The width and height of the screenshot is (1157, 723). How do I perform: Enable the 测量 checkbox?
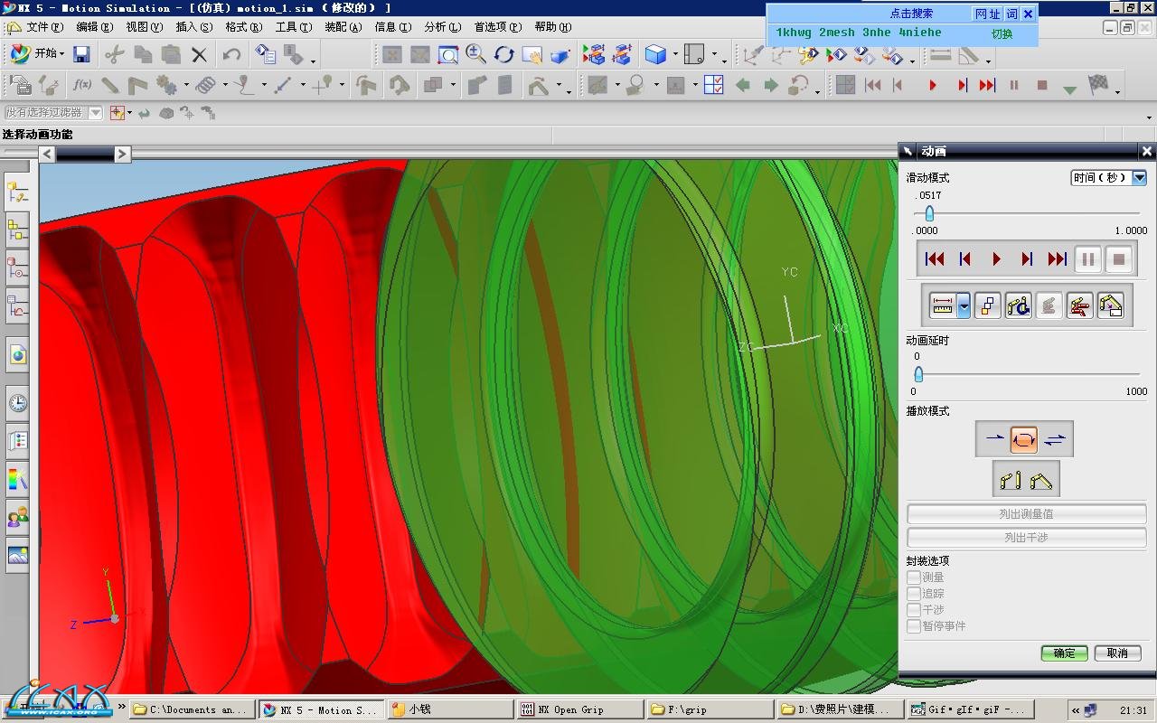point(914,577)
